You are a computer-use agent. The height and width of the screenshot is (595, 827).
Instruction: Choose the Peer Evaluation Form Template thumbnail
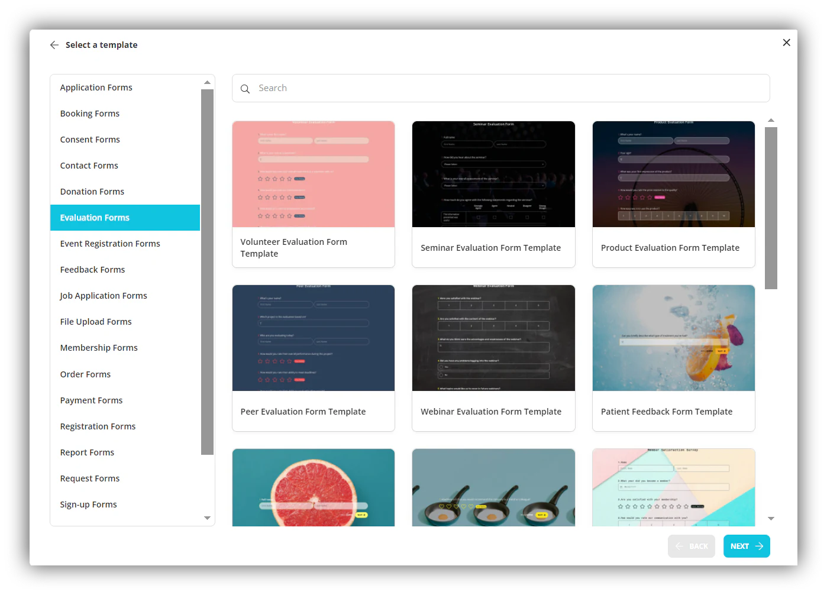pos(314,338)
